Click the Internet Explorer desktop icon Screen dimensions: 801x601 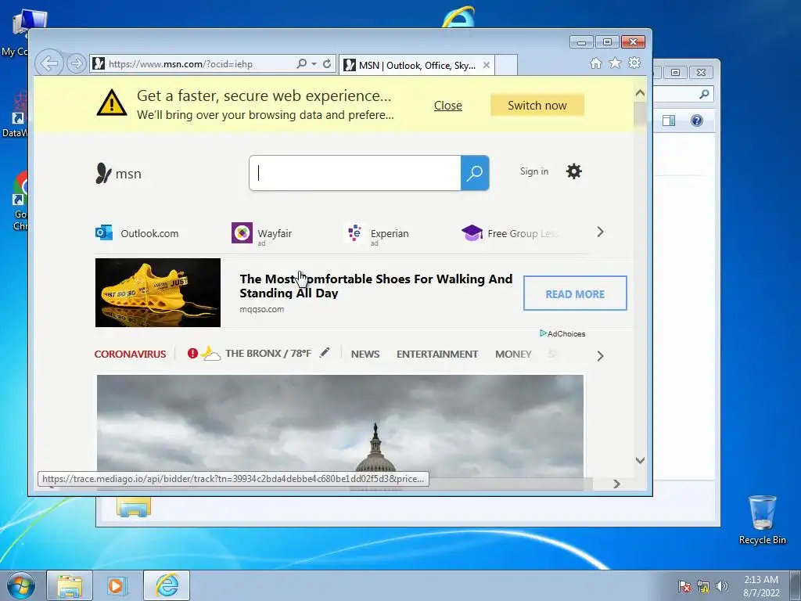click(x=458, y=17)
